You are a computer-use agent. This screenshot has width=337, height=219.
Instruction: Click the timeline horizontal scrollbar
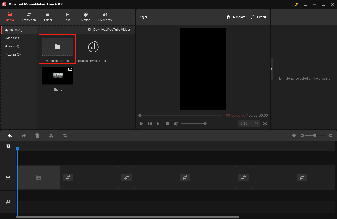click(128, 217)
